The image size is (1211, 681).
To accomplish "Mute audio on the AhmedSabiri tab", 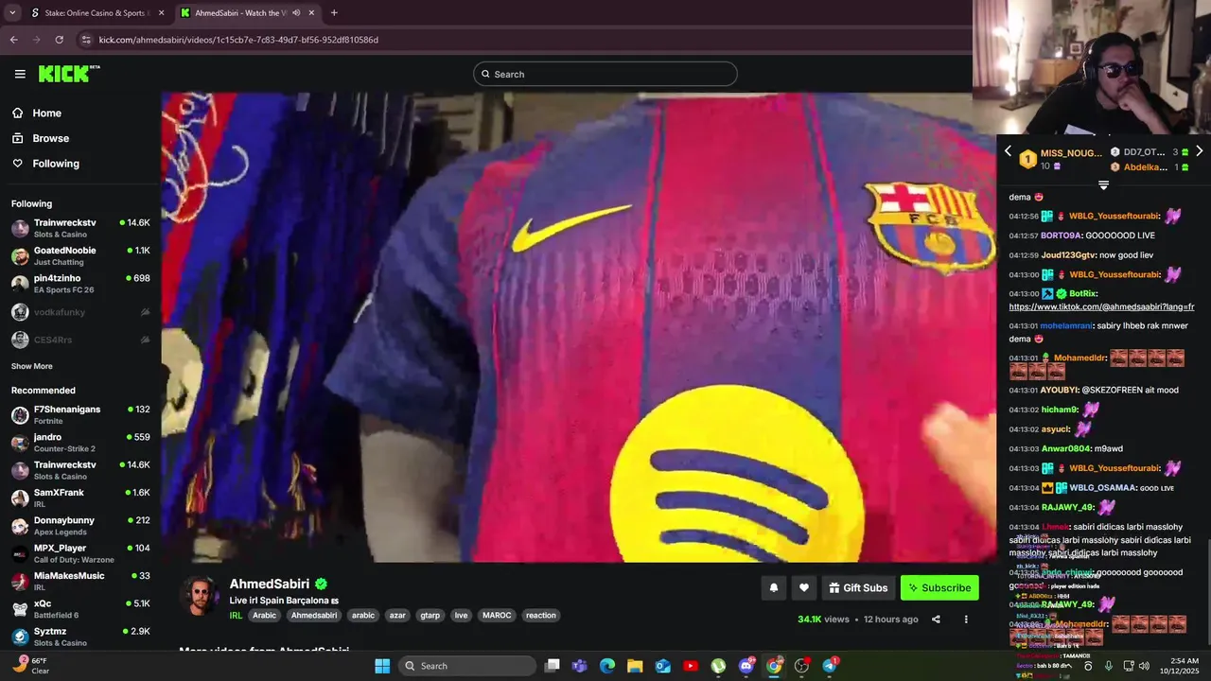I will pyautogui.click(x=296, y=13).
